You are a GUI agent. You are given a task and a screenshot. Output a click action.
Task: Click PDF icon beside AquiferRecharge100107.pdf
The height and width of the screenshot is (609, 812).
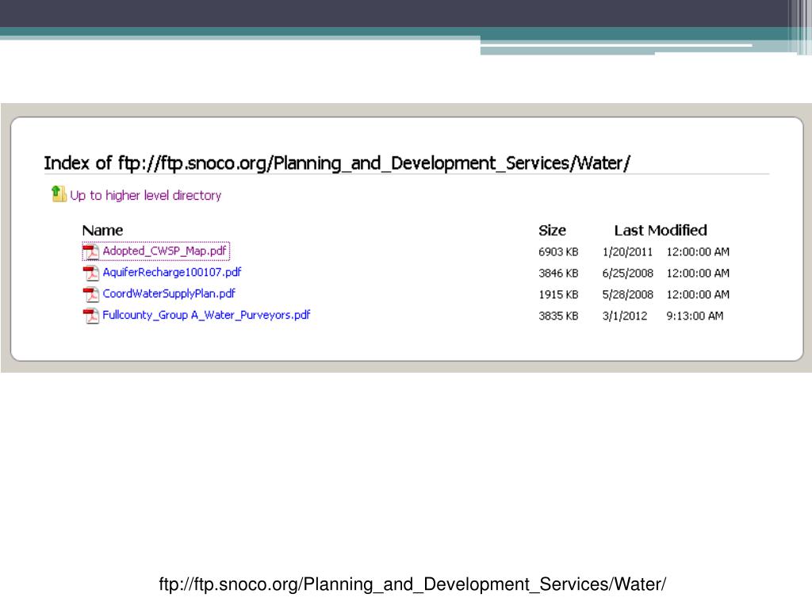(x=91, y=273)
